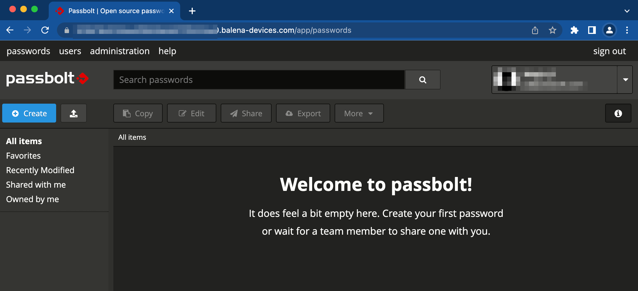Click the browser back arrow
Viewport: 638px width, 291px height.
[x=10, y=30]
